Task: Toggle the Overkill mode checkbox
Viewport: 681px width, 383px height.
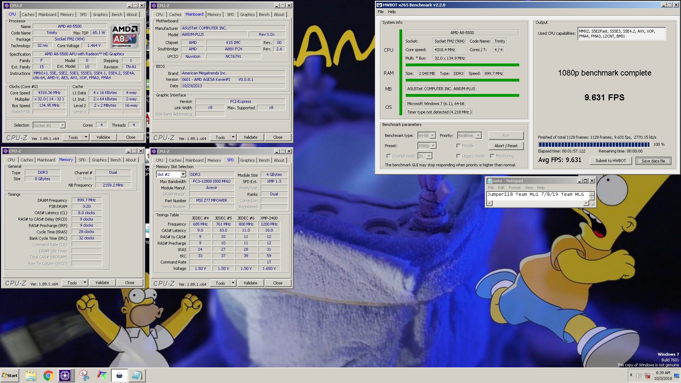Action: coord(389,156)
